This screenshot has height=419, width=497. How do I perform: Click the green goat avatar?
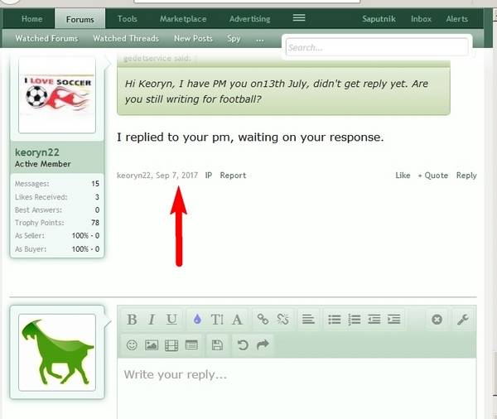[57, 352]
